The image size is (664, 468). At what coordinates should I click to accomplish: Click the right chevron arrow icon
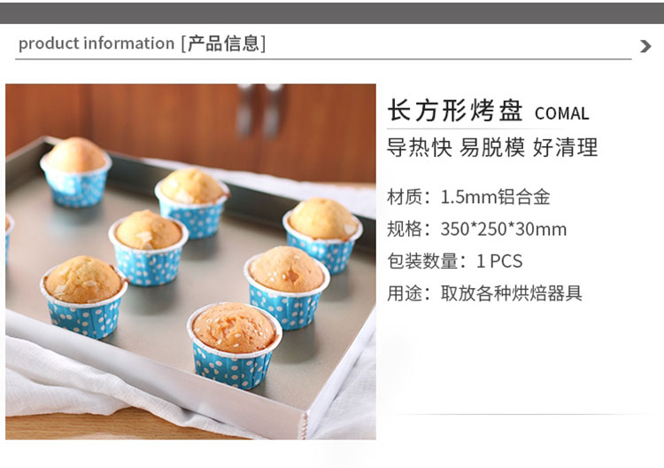(x=645, y=46)
